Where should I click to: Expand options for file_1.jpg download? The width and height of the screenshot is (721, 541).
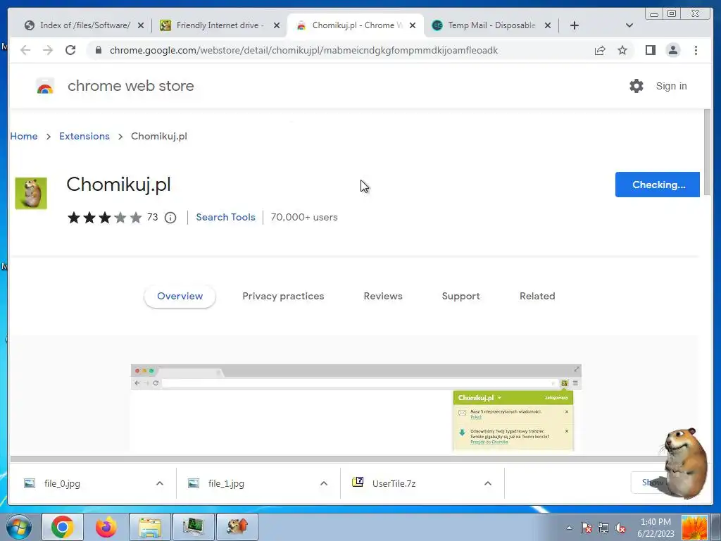click(x=324, y=483)
